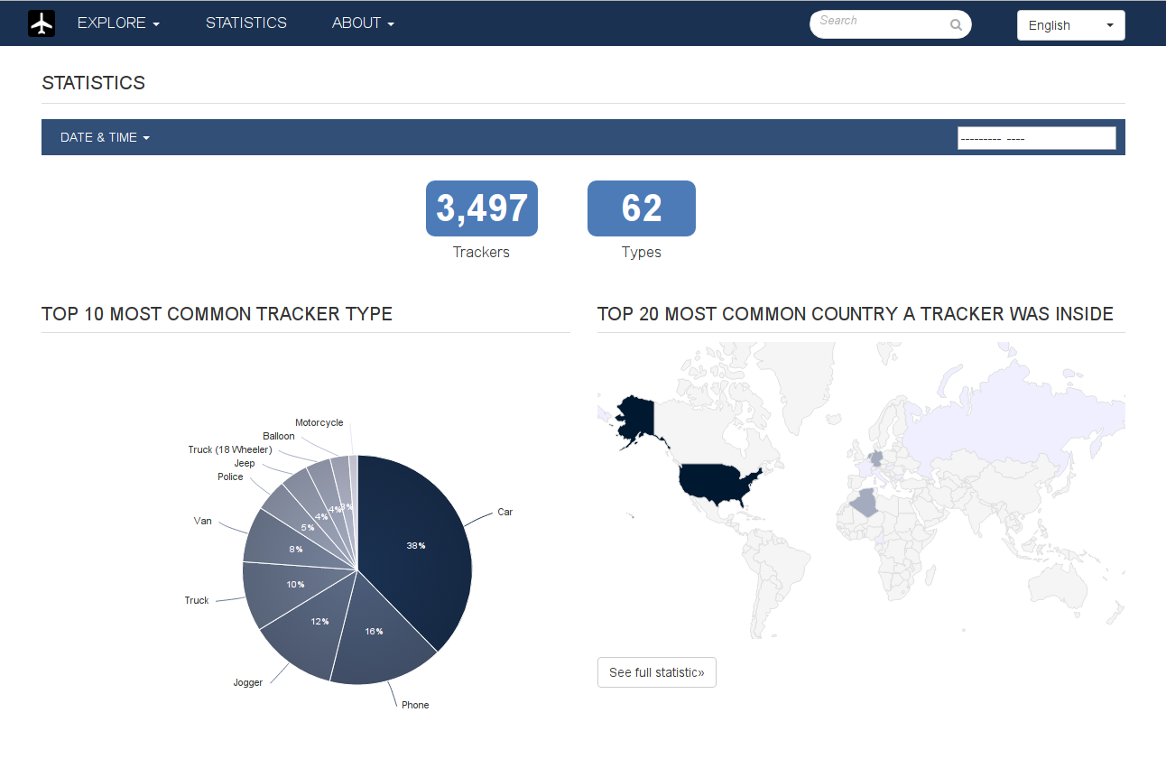Click the Jogger segment of the pie chart
The height and width of the screenshot is (768, 1166).
[320, 621]
